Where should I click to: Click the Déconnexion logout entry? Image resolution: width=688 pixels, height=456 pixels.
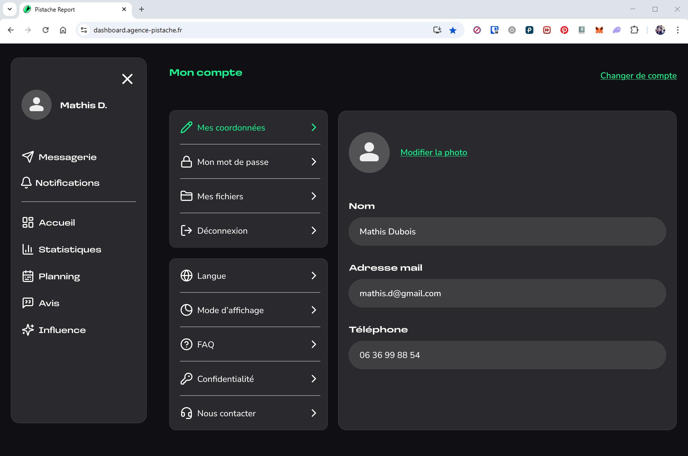click(222, 231)
